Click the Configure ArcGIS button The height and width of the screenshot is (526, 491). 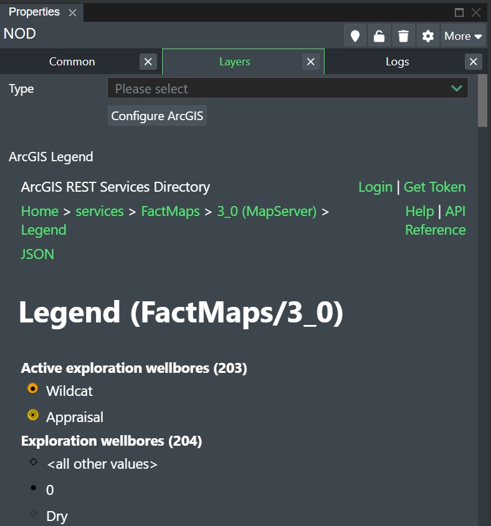157,116
